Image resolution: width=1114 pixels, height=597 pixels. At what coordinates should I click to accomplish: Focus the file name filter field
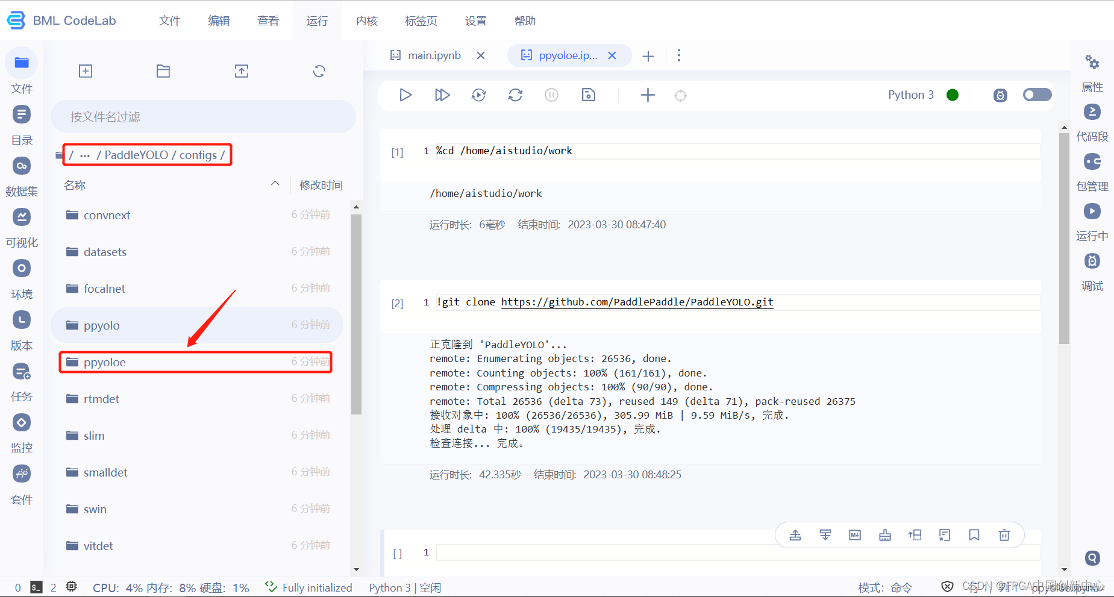pyautogui.click(x=203, y=116)
